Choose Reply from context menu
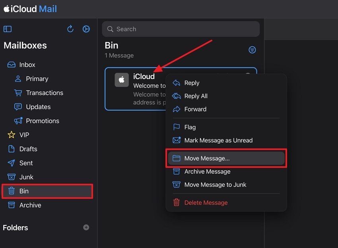This screenshot has height=248, width=338. [226, 83]
